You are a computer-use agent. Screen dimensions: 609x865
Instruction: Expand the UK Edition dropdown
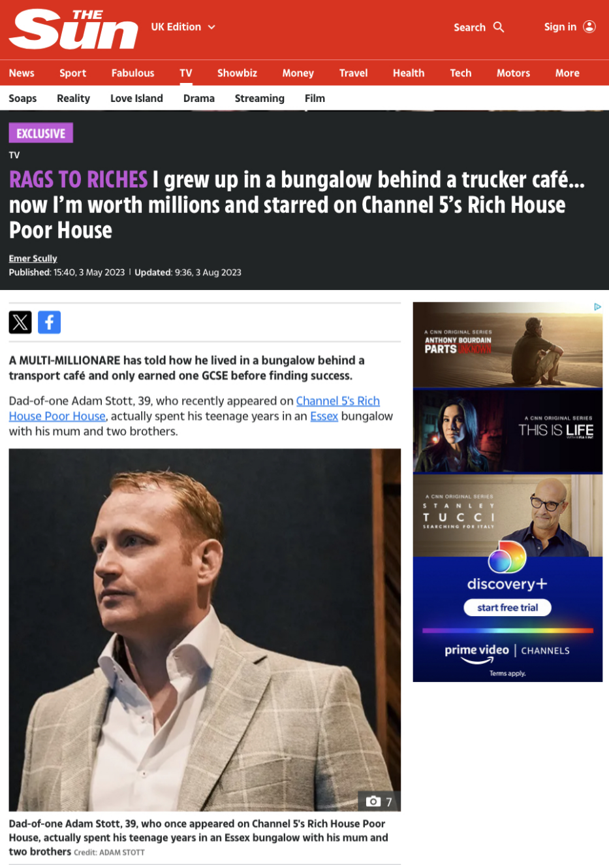[183, 27]
